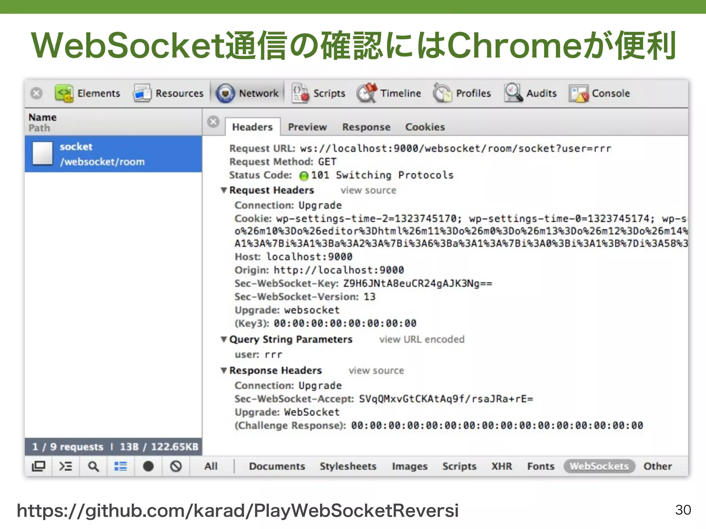Close the request details pane
This screenshot has width=706, height=529.
click(x=213, y=122)
